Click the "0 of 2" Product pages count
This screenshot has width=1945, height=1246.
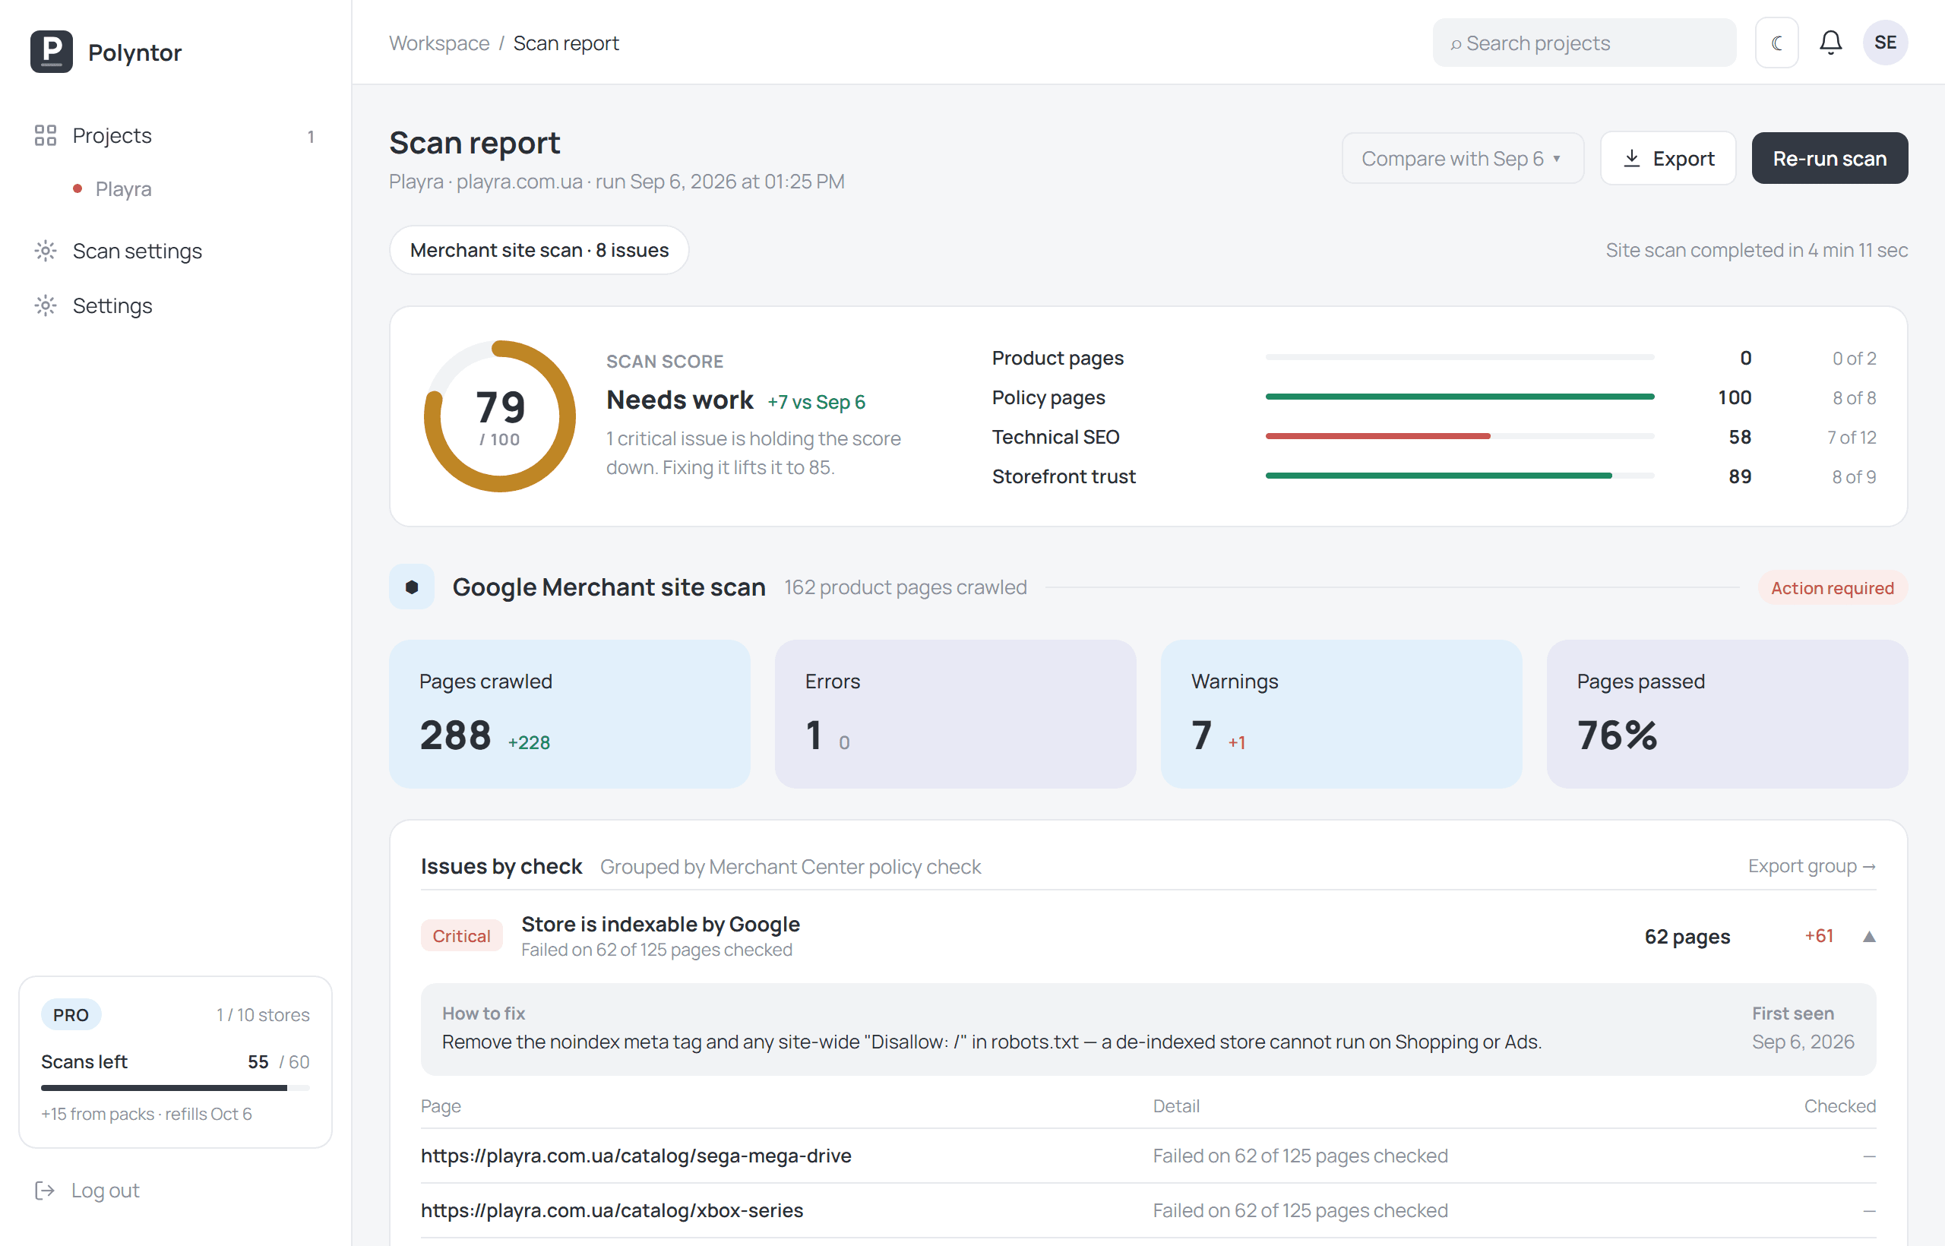tap(1854, 358)
